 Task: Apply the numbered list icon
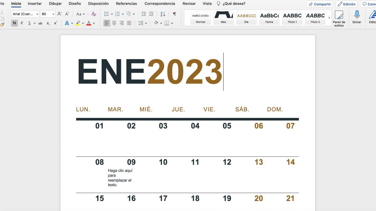click(x=118, y=14)
